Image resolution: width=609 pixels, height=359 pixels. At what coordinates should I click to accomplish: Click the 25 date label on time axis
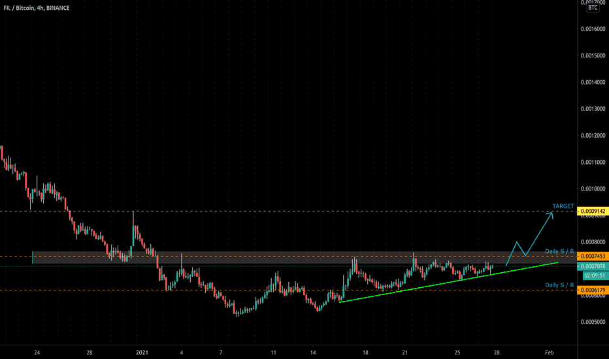click(x=457, y=352)
